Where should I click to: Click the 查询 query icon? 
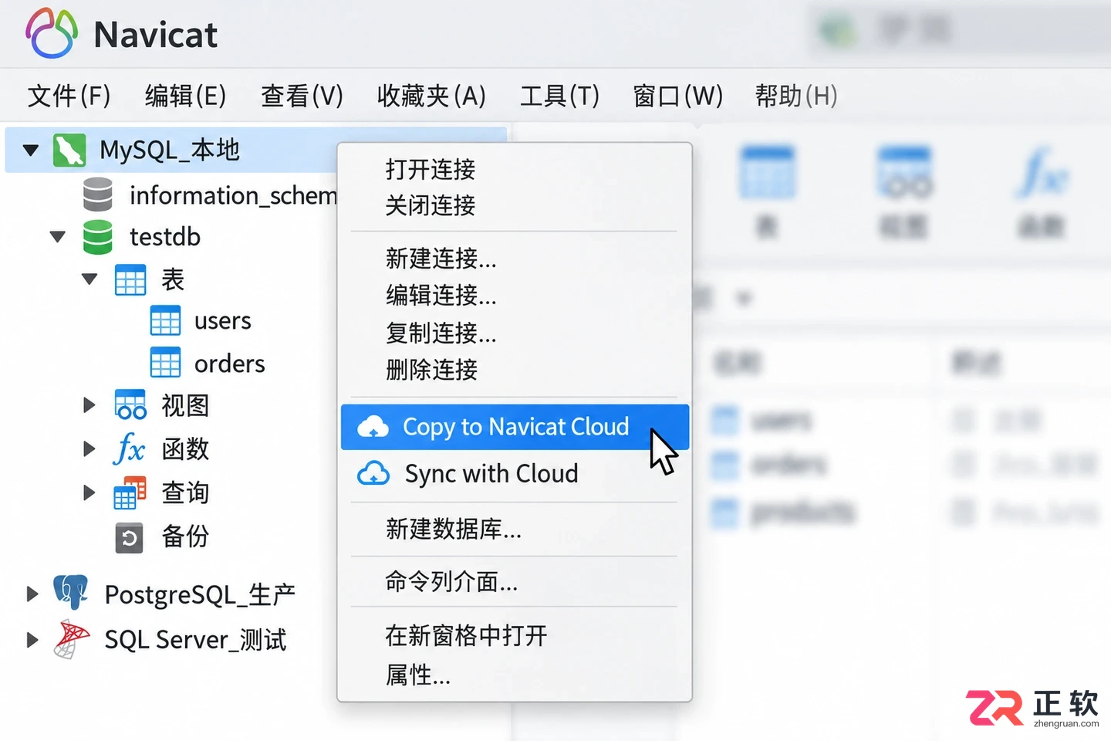(130, 493)
